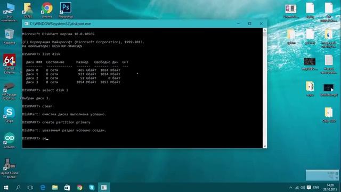
Task: Switch to the diskpart console taskbar button
Action: [104, 187]
